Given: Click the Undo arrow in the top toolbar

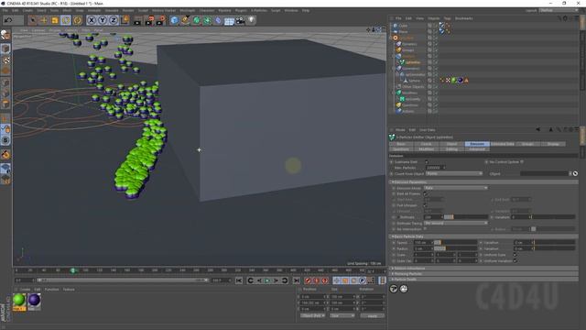Looking at the screenshot, I should [8, 20].
